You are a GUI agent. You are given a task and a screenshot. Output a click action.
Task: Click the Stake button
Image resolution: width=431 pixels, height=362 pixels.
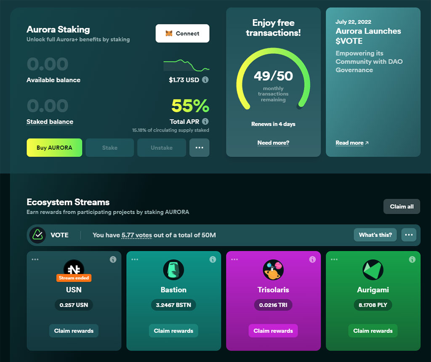(x=110, y=148)
